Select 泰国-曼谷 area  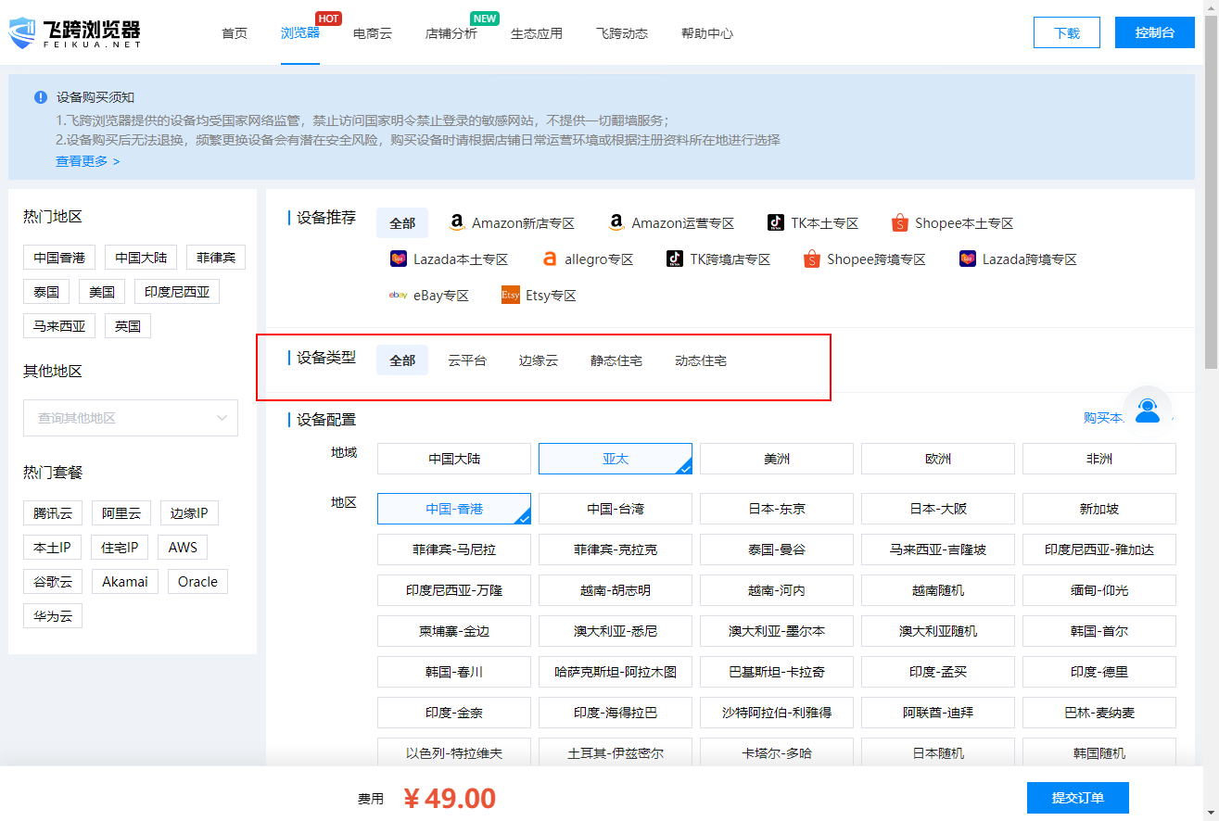tap(777, 549)
